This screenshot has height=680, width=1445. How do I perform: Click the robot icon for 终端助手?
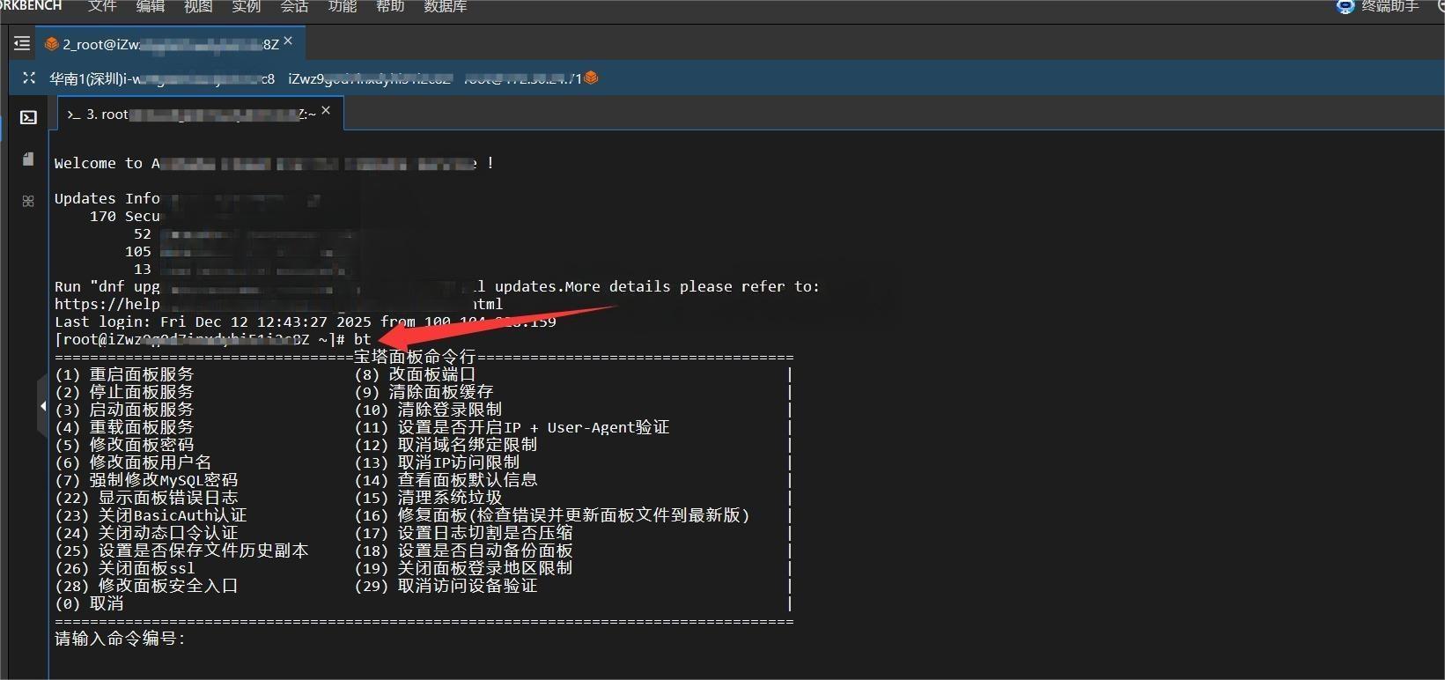click(x=1345, y=6)
